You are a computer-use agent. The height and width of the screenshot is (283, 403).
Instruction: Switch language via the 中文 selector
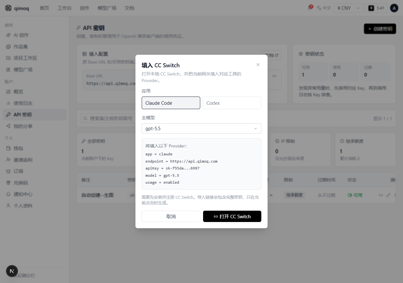coord(324,8)
